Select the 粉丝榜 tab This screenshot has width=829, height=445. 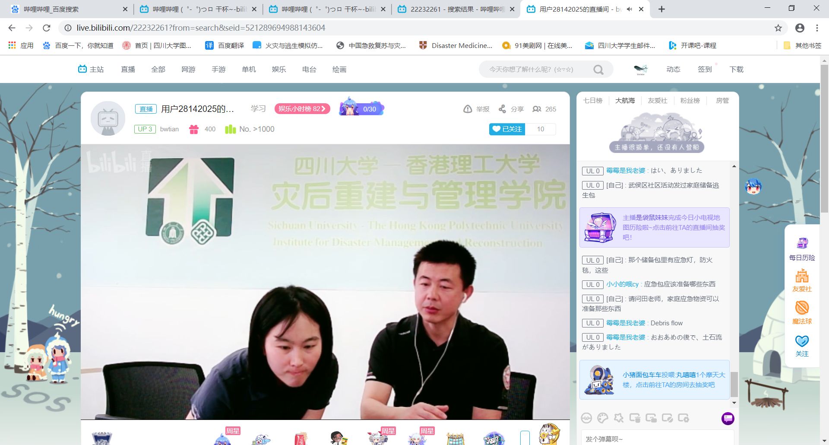pos(690,101)
